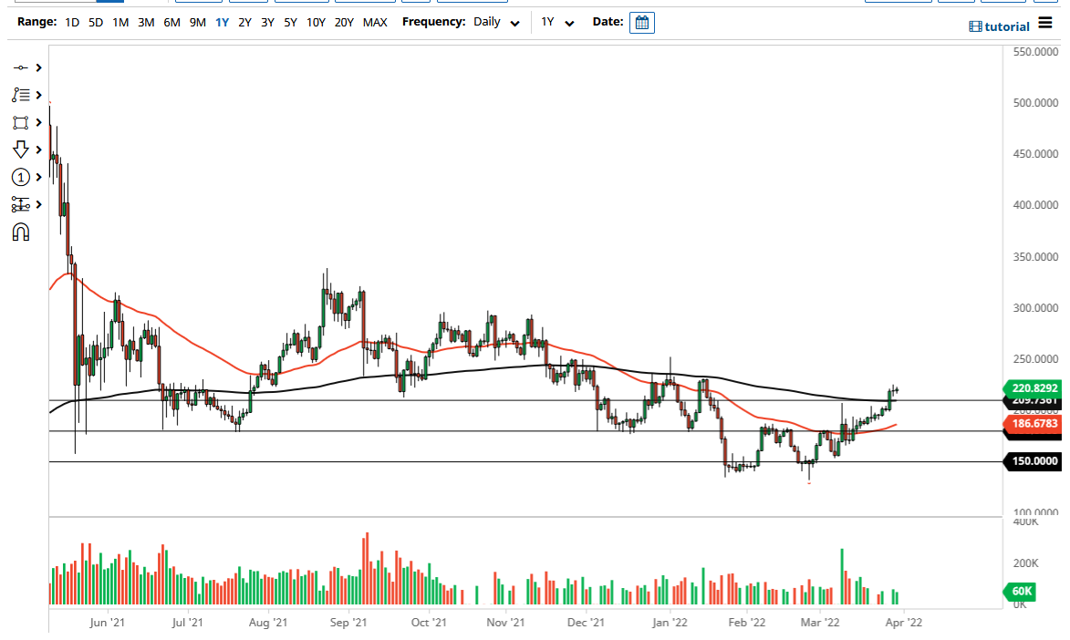Set range to 5Y

[x=291, y=23]
